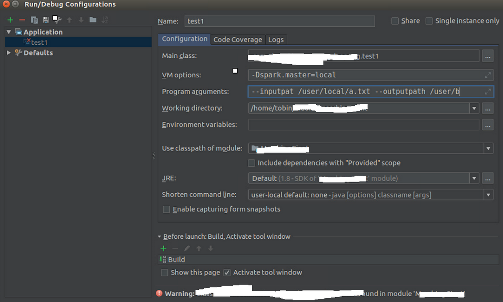The width and height of the screenshot is (503, 302).
Task: Select the test1 configuration in tree
Action: click(39, 42)
